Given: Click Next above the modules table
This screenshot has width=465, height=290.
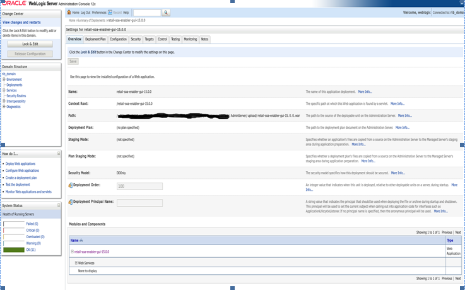Looking at the screenshot, I should pyautogui.click(x=458, y=232).
